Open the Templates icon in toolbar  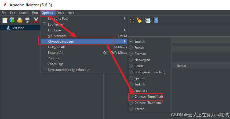tap(12, 20)
